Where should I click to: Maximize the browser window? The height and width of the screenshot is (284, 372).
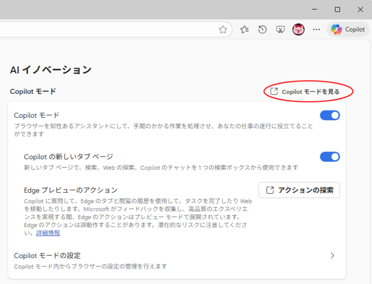pyautogui.click(x=337, y=10)
